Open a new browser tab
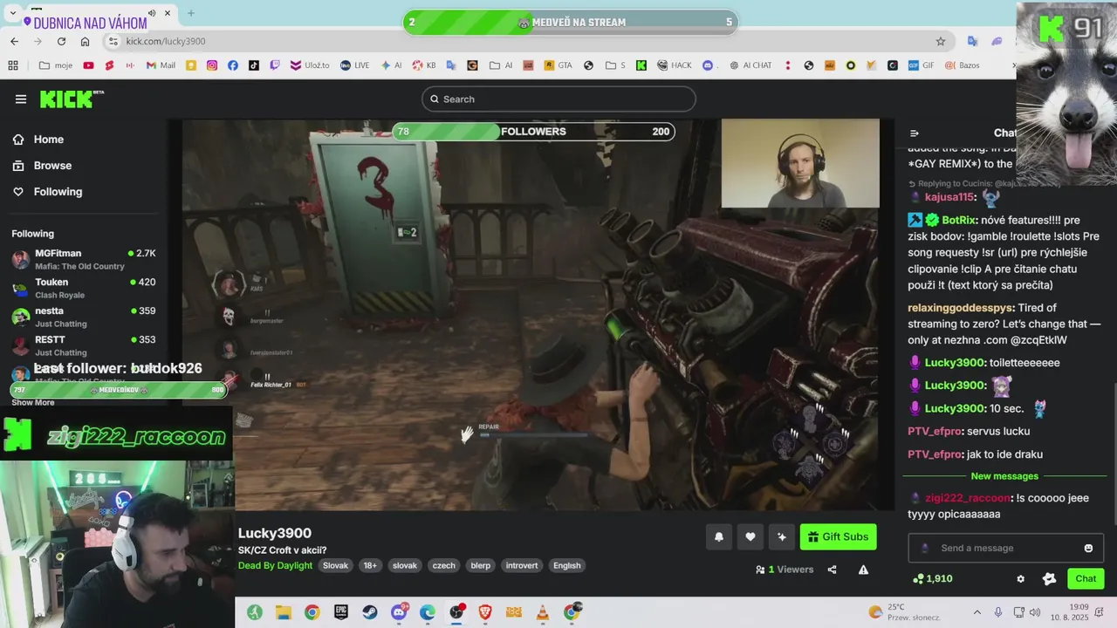1117x628 pixels. point(191,13)
